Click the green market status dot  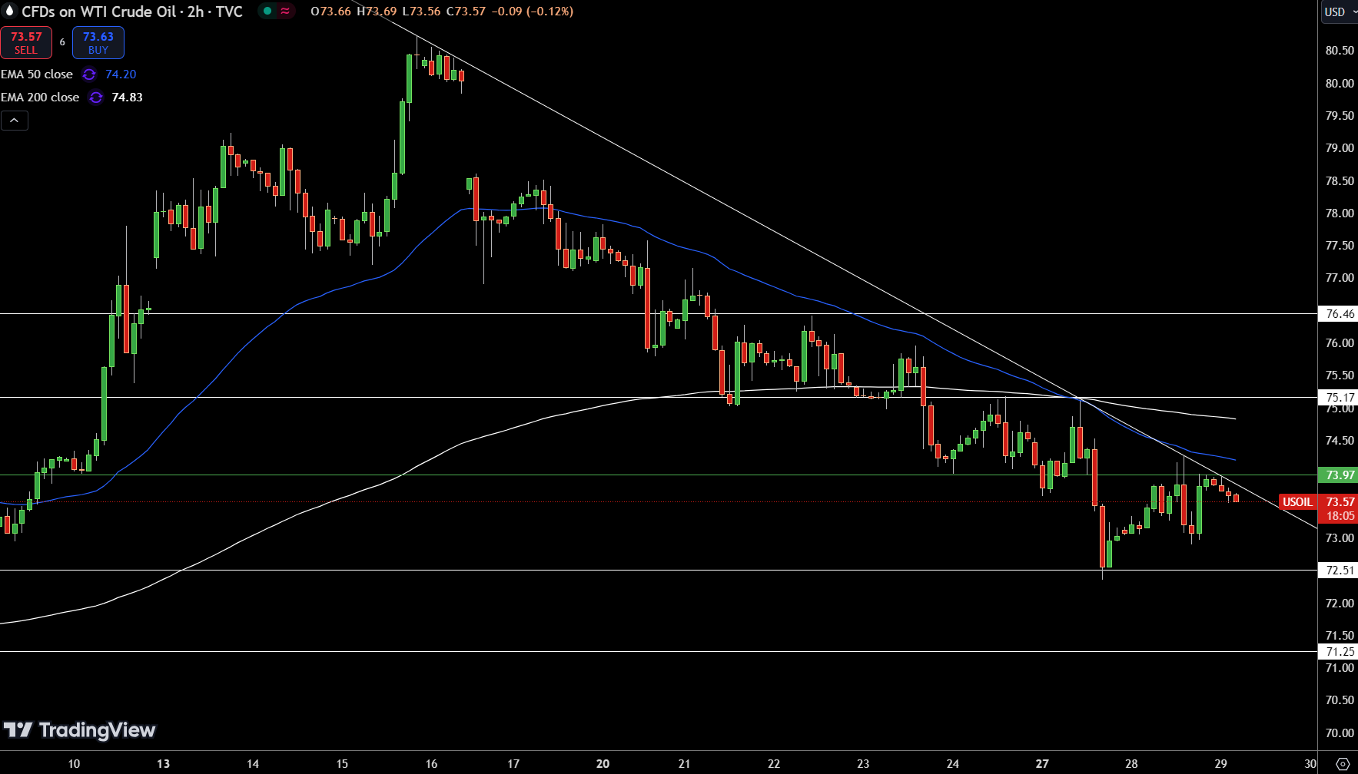coord(267,12)
